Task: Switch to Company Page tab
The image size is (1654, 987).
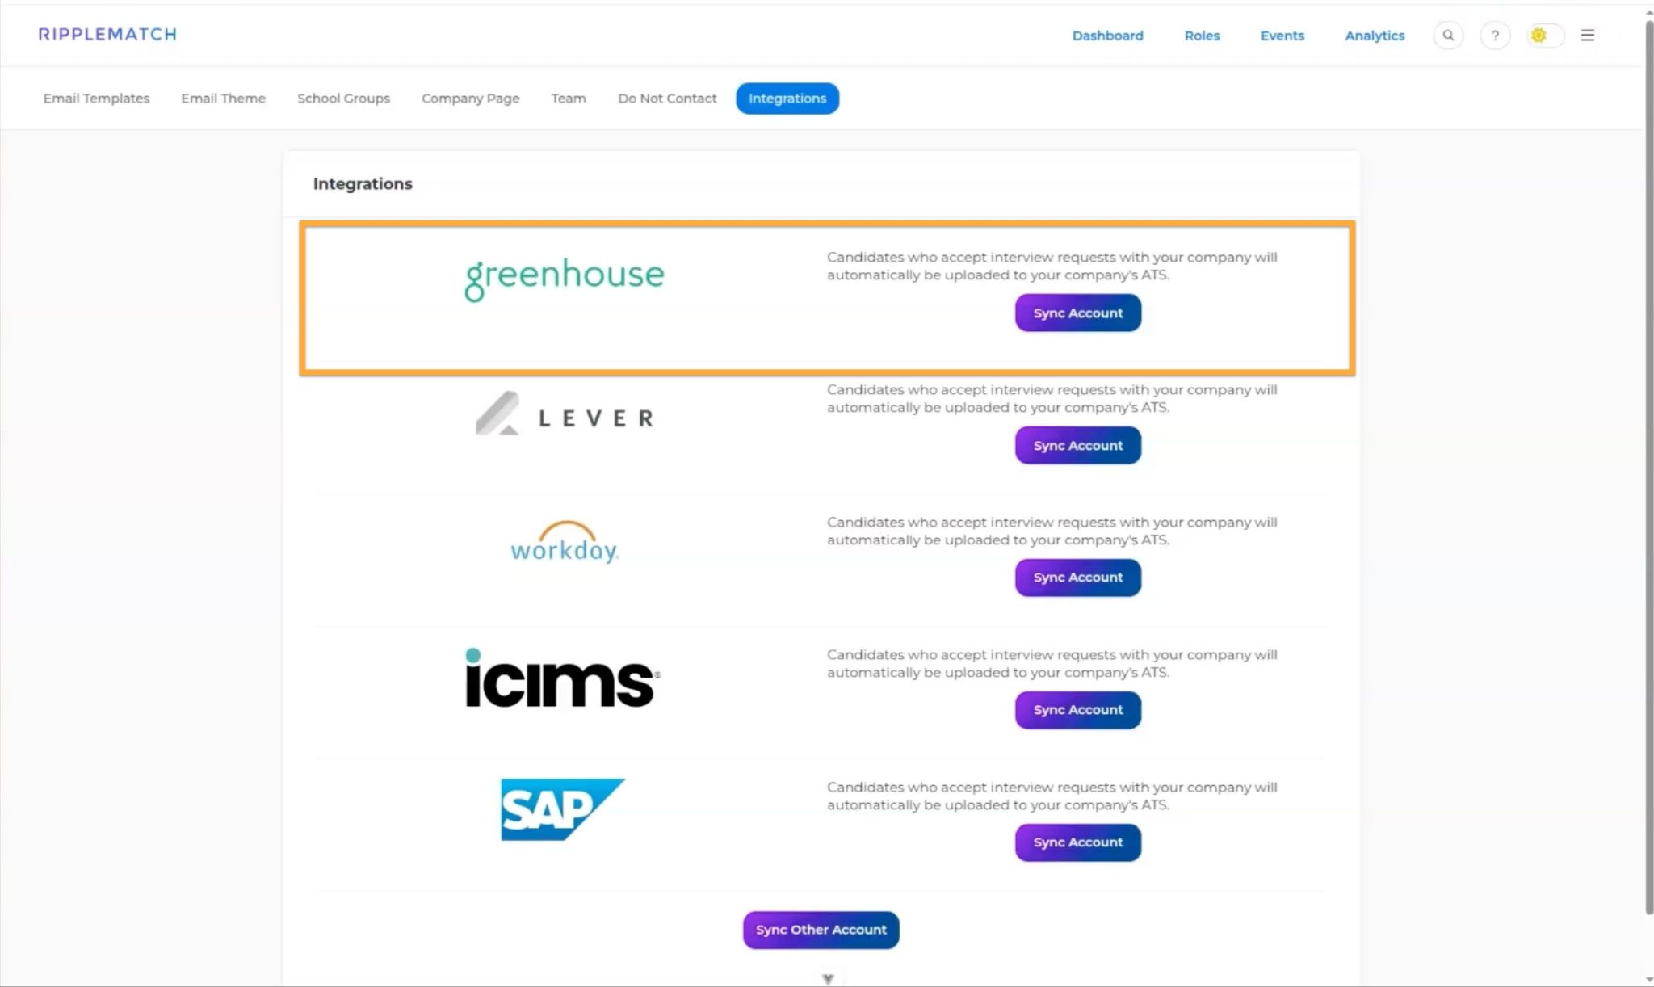Action: click(470, 99)
